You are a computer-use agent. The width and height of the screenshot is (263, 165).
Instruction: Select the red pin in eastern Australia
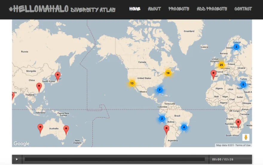tap(66, 130)
